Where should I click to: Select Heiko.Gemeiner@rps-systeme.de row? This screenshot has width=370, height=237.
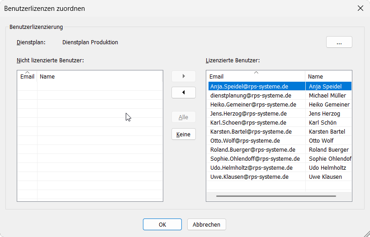[280, 105]
